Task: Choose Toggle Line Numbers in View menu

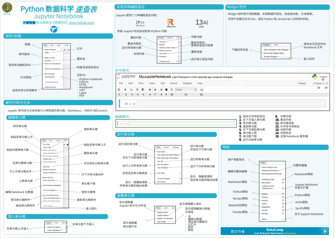Action: (165, 218)
